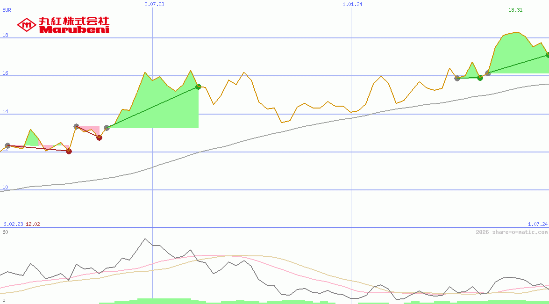The height and width of the screenshot is (304, 549).
Task: Select the 6.02.23 start date label
Action: (x=13, y=224)
